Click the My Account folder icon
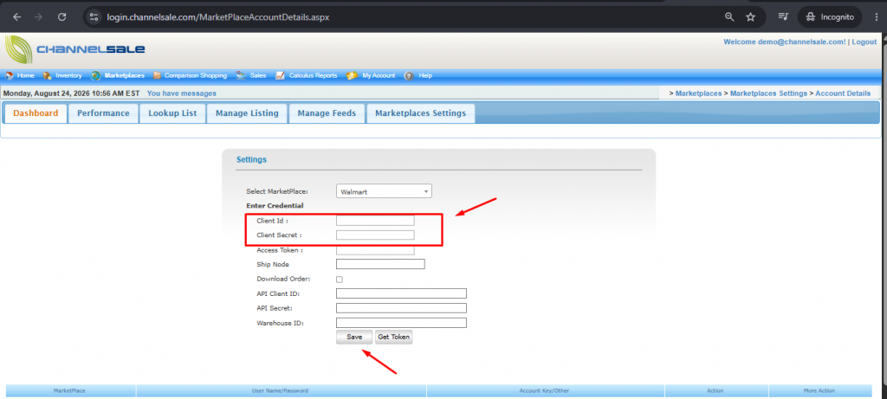The image size is (887, 399). pos(353,75)
